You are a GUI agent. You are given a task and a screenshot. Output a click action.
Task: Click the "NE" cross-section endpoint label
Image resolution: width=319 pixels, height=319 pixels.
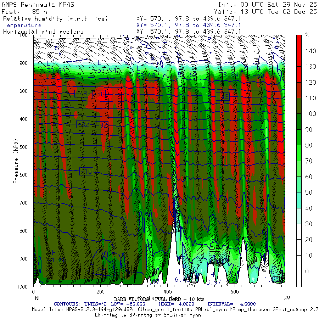click(38, 298)
